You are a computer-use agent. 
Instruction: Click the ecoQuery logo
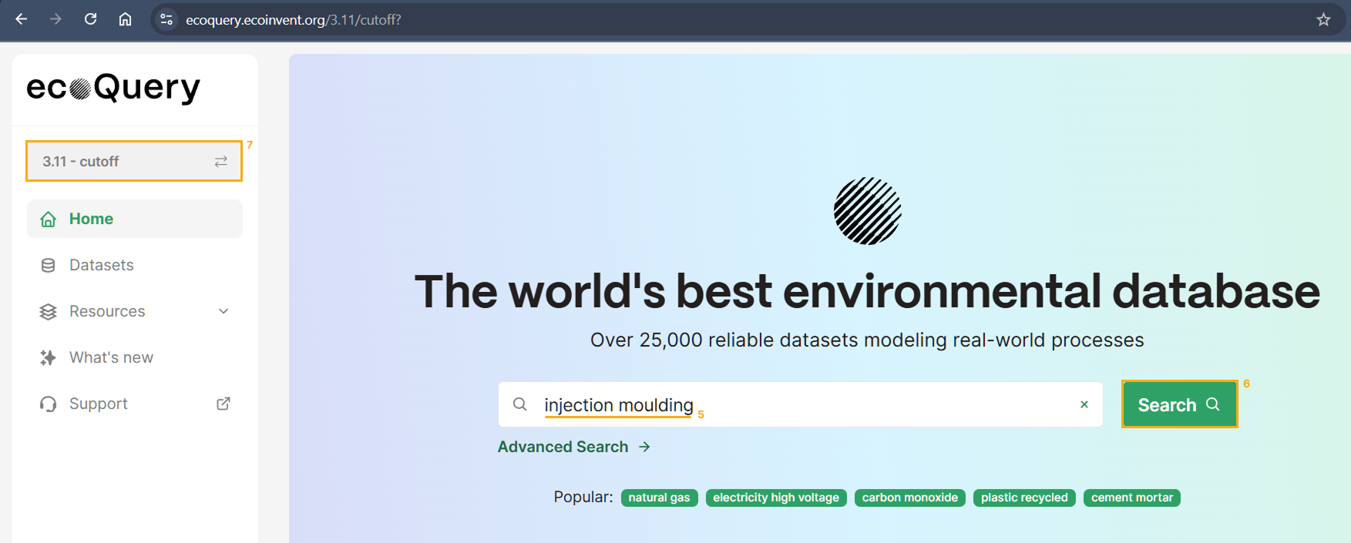(113, 88)
